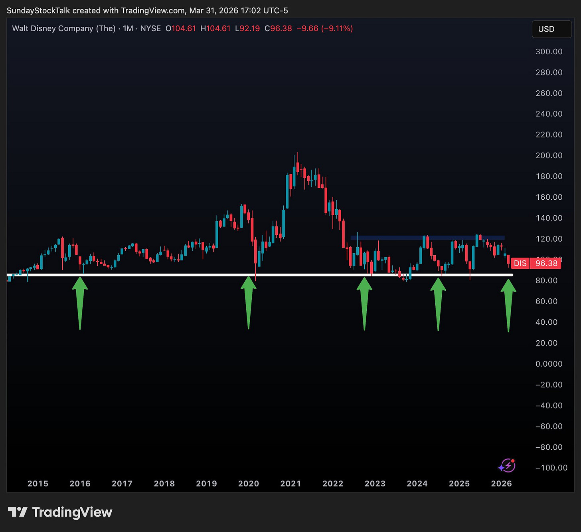Click the open value O104.61
The height and width of the screenshot is (532, 581).
[x=181, y=28]
